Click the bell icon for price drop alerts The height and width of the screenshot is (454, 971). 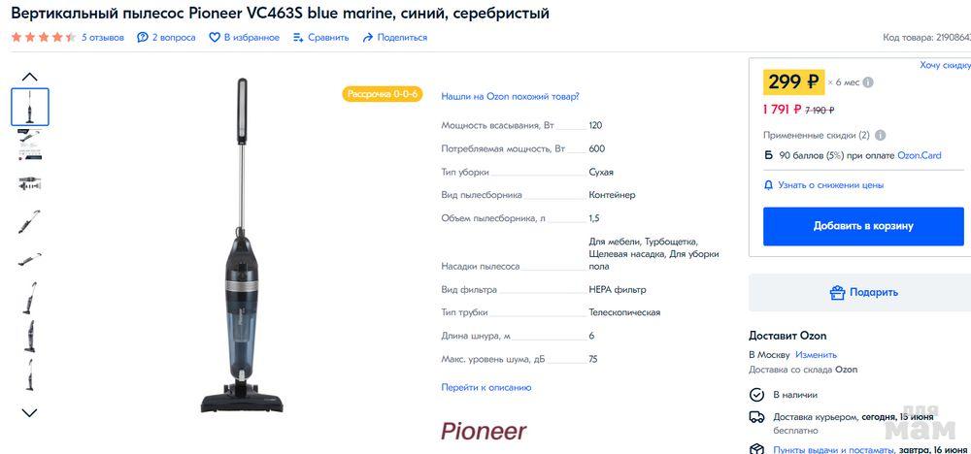tap(768, 184)
